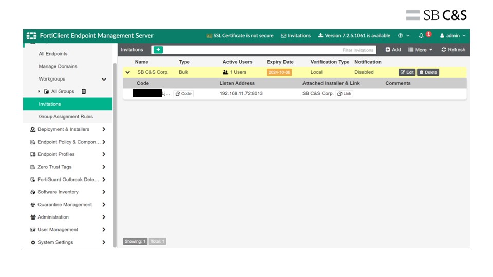Delete the SB C&S Corp. invitation

pos(428,72)
